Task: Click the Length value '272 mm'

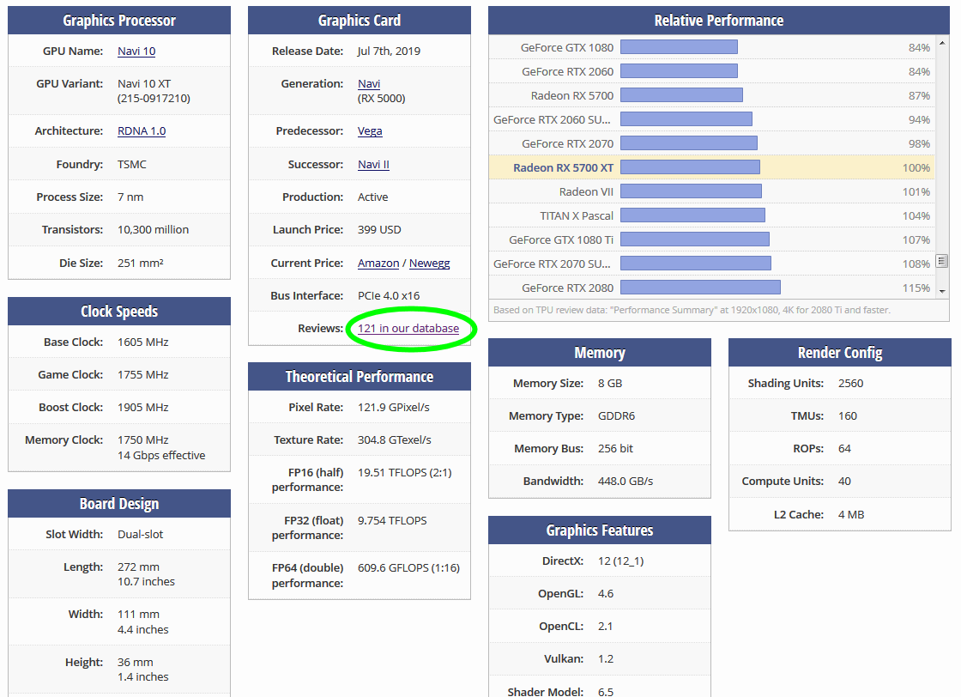Action: [138, 567]
